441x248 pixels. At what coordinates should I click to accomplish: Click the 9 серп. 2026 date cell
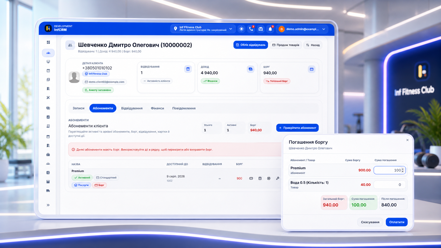(176, 176)
